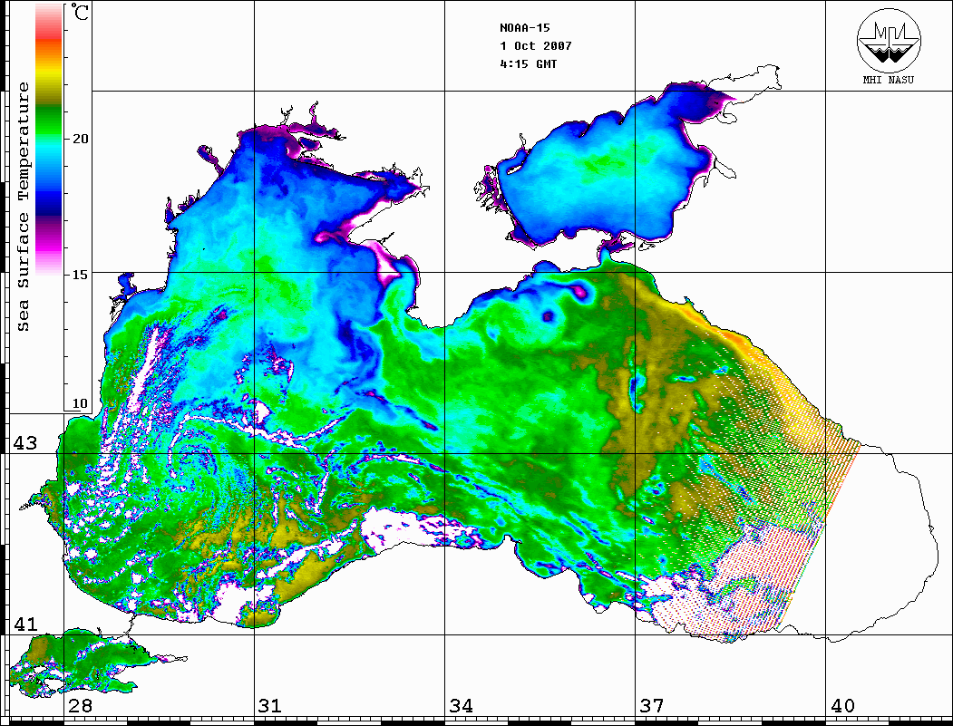Click longitude label 31
Image resolution: width=953 pixels, height=726 pixels.
point(270,705)
